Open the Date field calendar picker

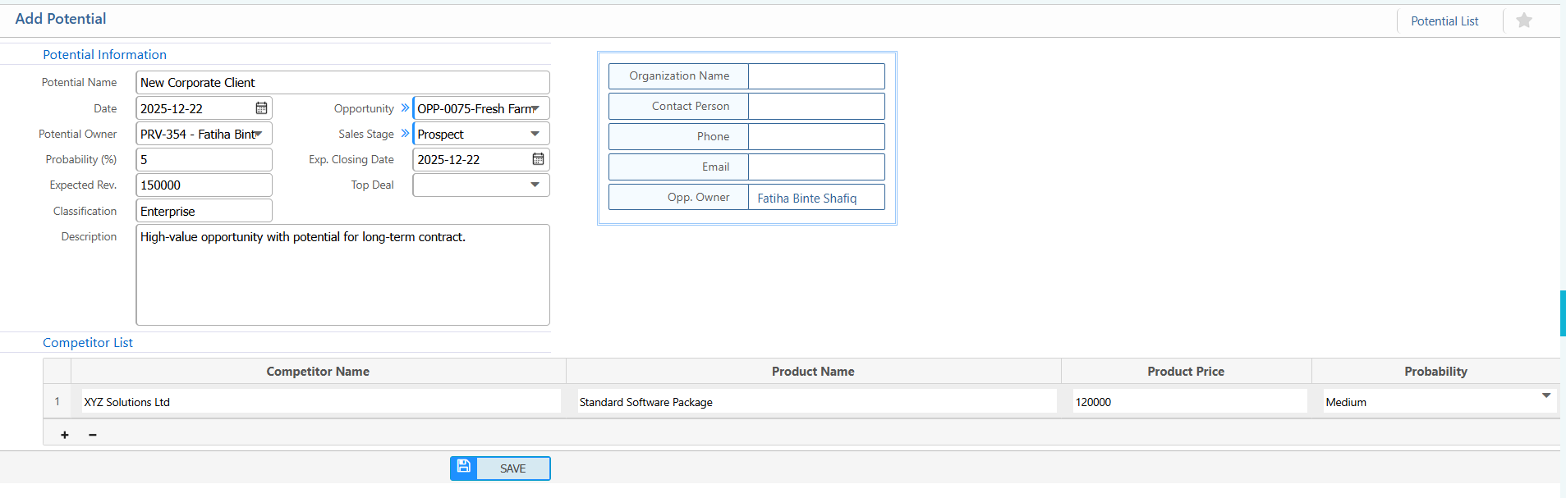(261, 108)
